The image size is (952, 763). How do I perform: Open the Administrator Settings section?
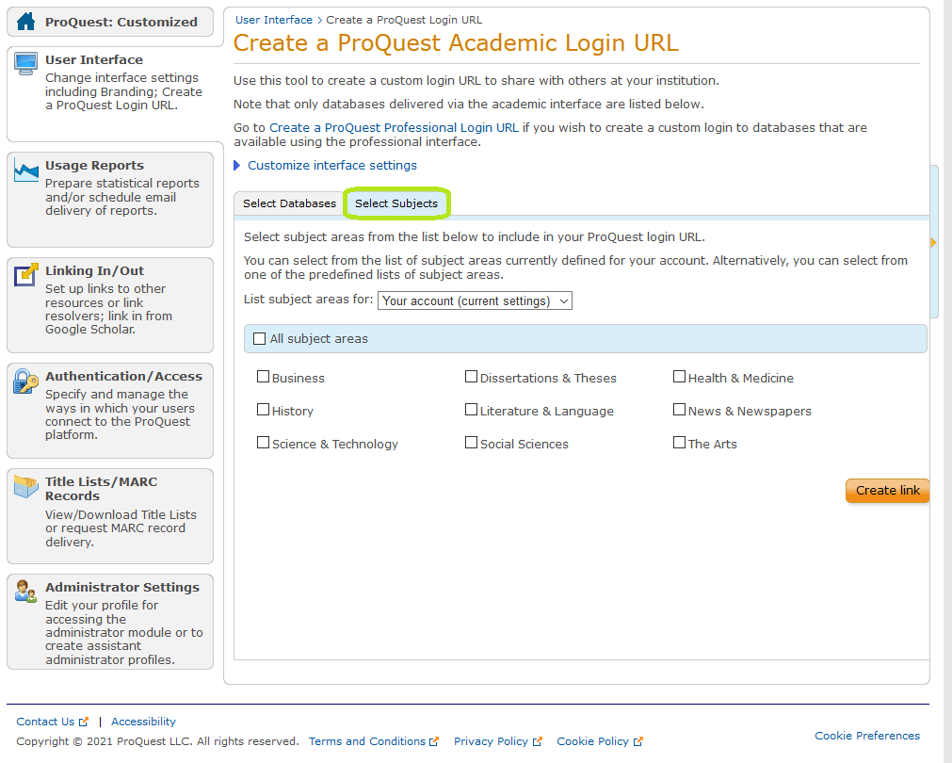coord(122,587)
